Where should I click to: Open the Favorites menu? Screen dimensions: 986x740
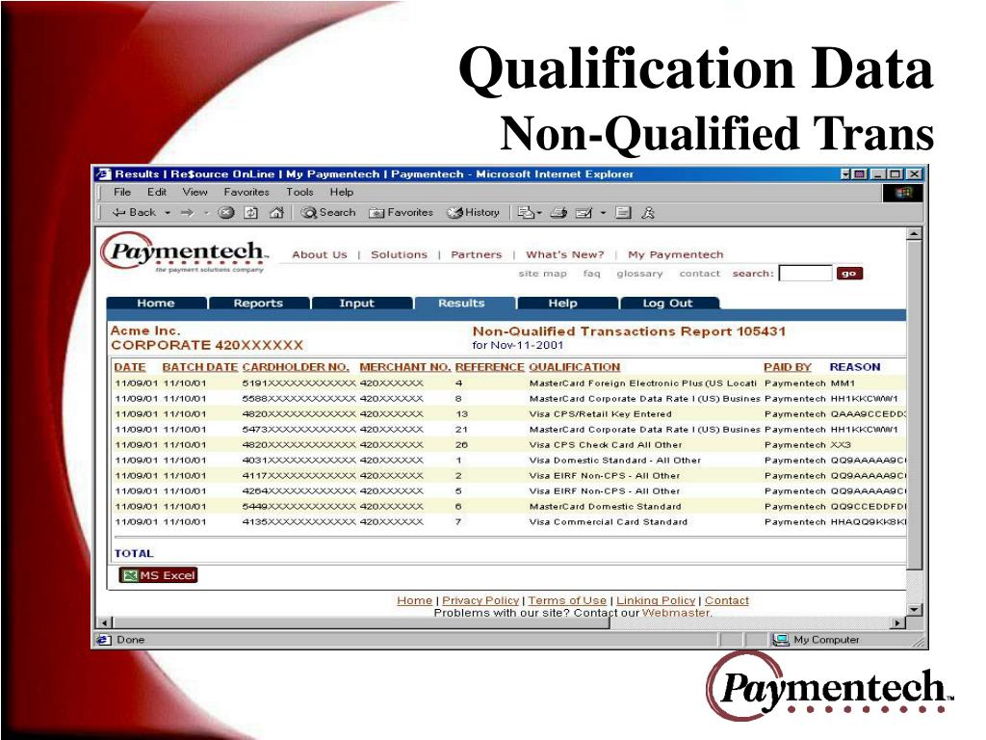(246, 192)
